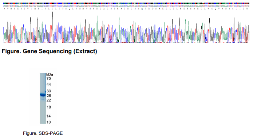This screenshot has height=137, width=253.
Task: Select the 26 kDa marker label
Action: [x=49, y=96]
